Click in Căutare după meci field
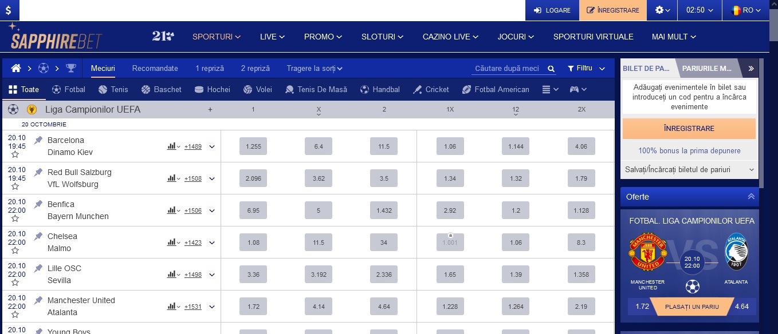The width and height of the screenshot is (778, 334). (508, 69)
